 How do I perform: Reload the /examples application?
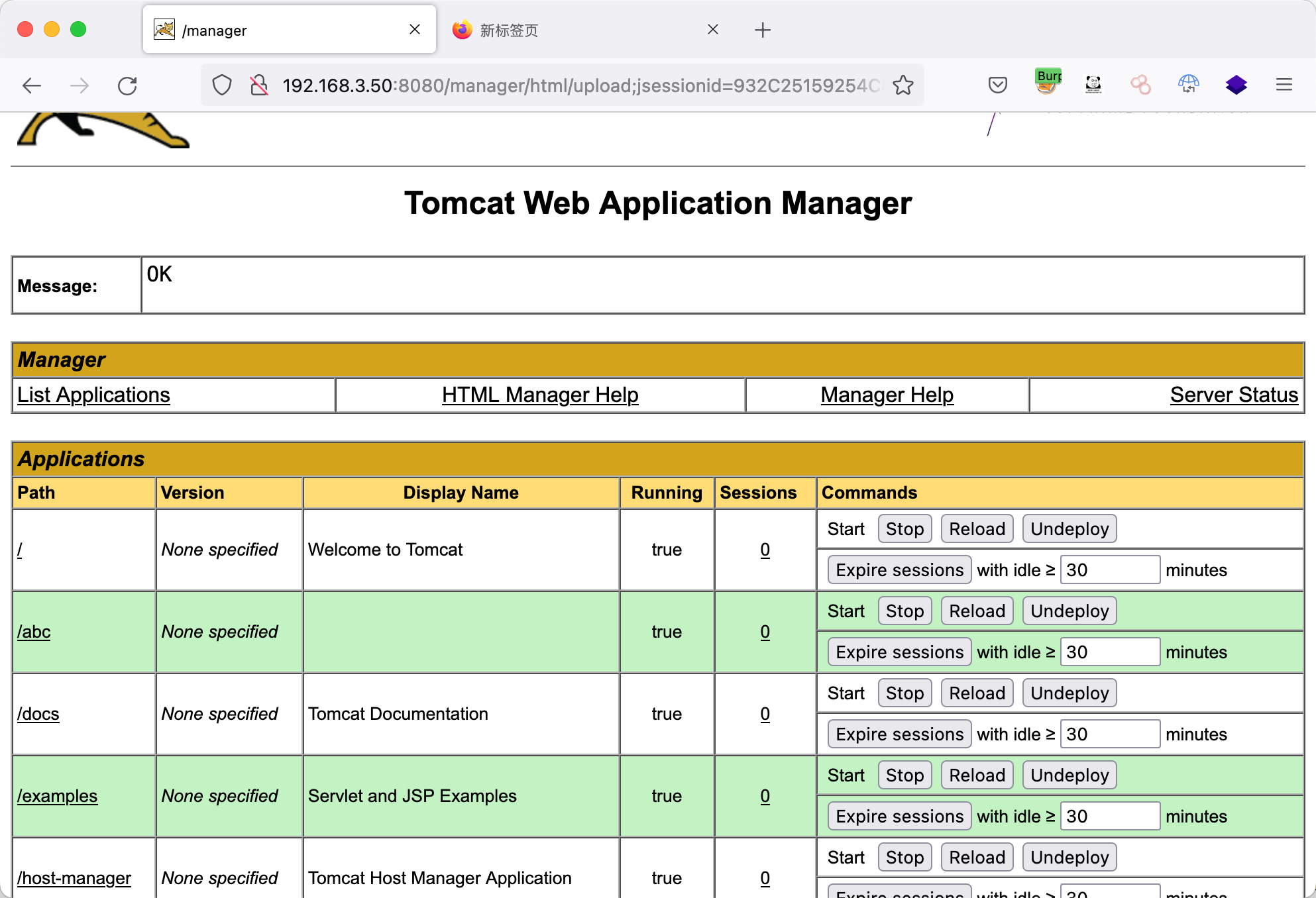point(977,775)
